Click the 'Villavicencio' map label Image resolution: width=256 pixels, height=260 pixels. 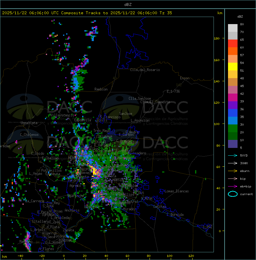click(x=62, y=115)
